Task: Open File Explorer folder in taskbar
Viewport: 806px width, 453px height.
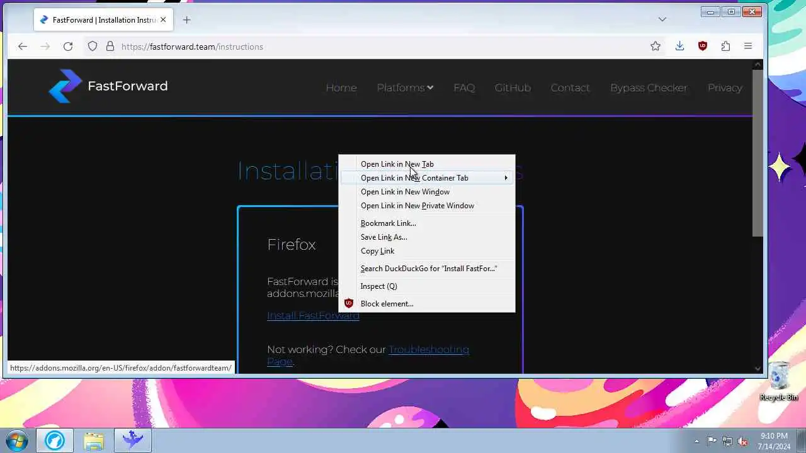Action: point(94,440)
